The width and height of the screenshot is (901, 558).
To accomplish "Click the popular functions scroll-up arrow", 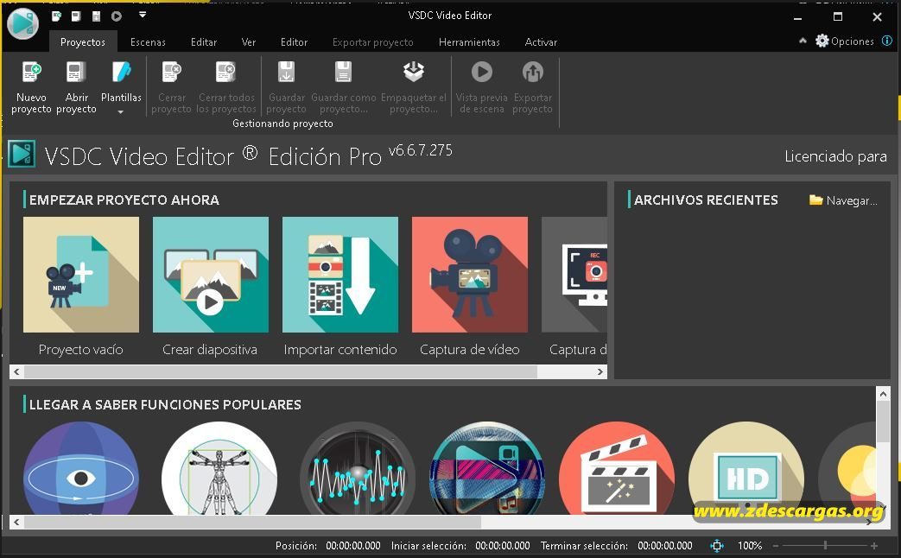I will (883, 394).
